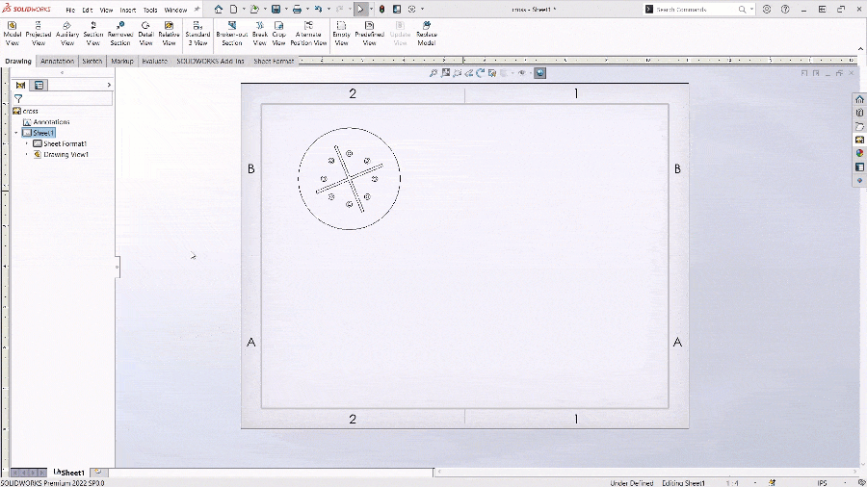Add a Predefined View

pyautogui.click(x=369, y=34)
